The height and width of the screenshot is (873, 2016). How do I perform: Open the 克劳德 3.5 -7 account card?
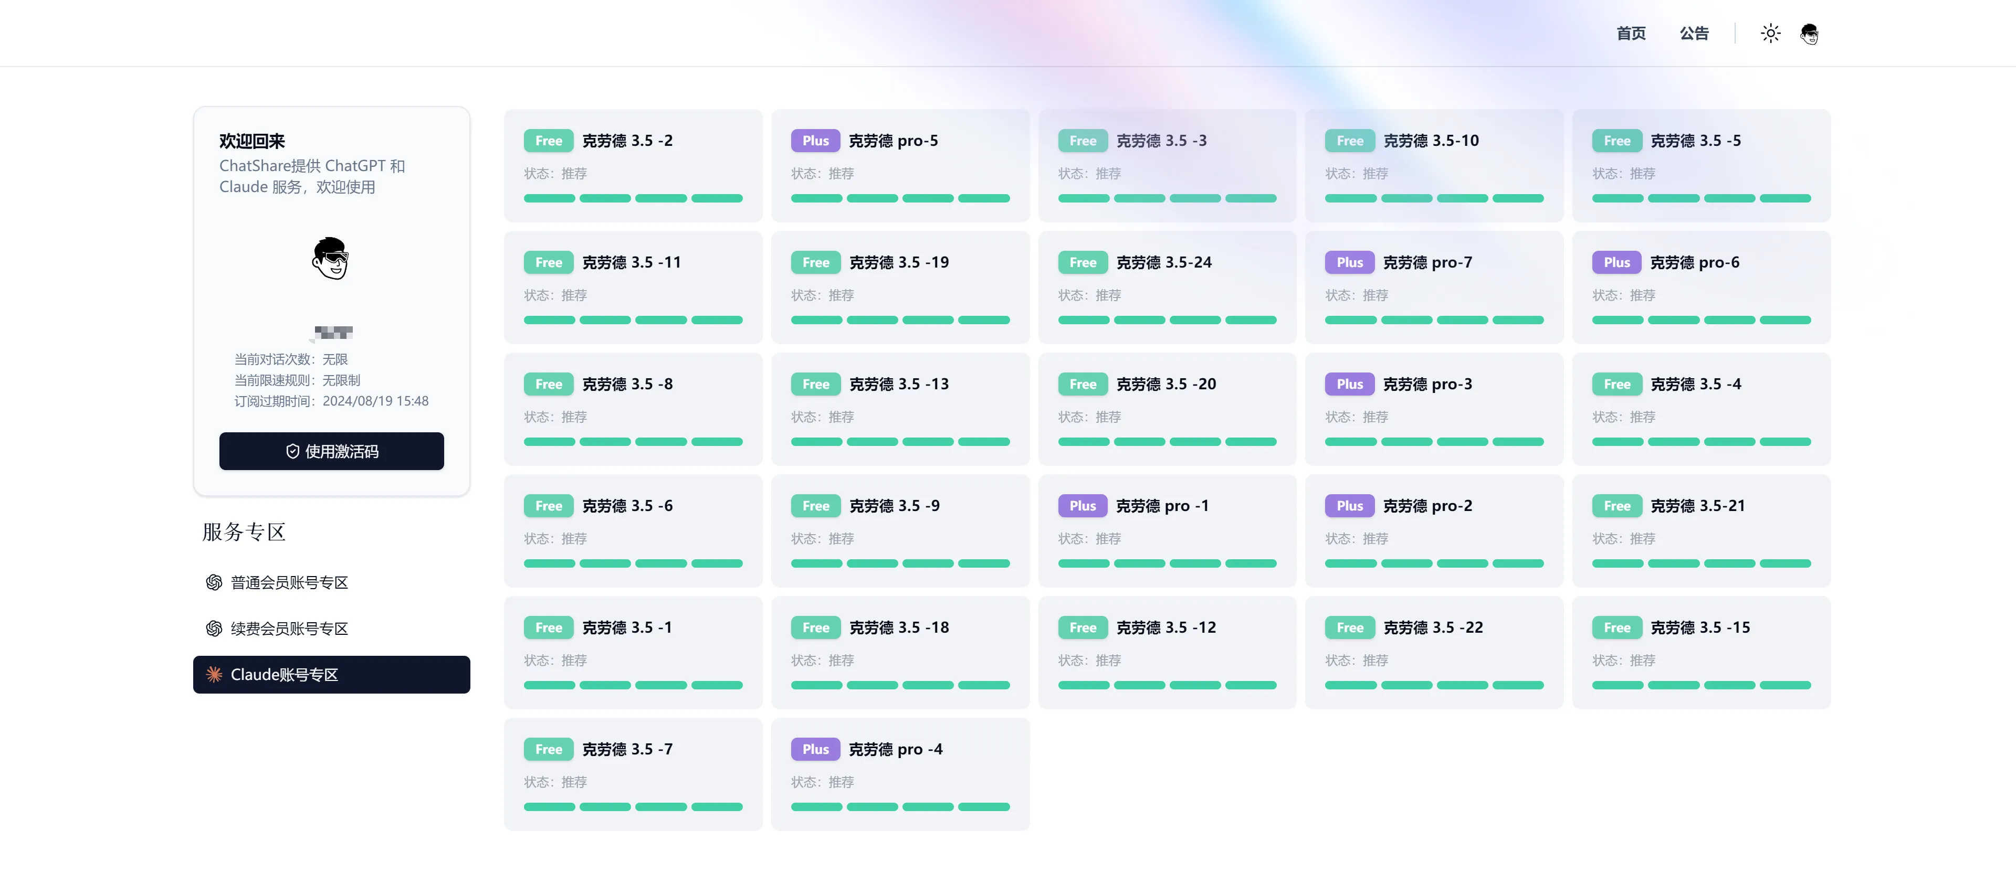point(632,774)
